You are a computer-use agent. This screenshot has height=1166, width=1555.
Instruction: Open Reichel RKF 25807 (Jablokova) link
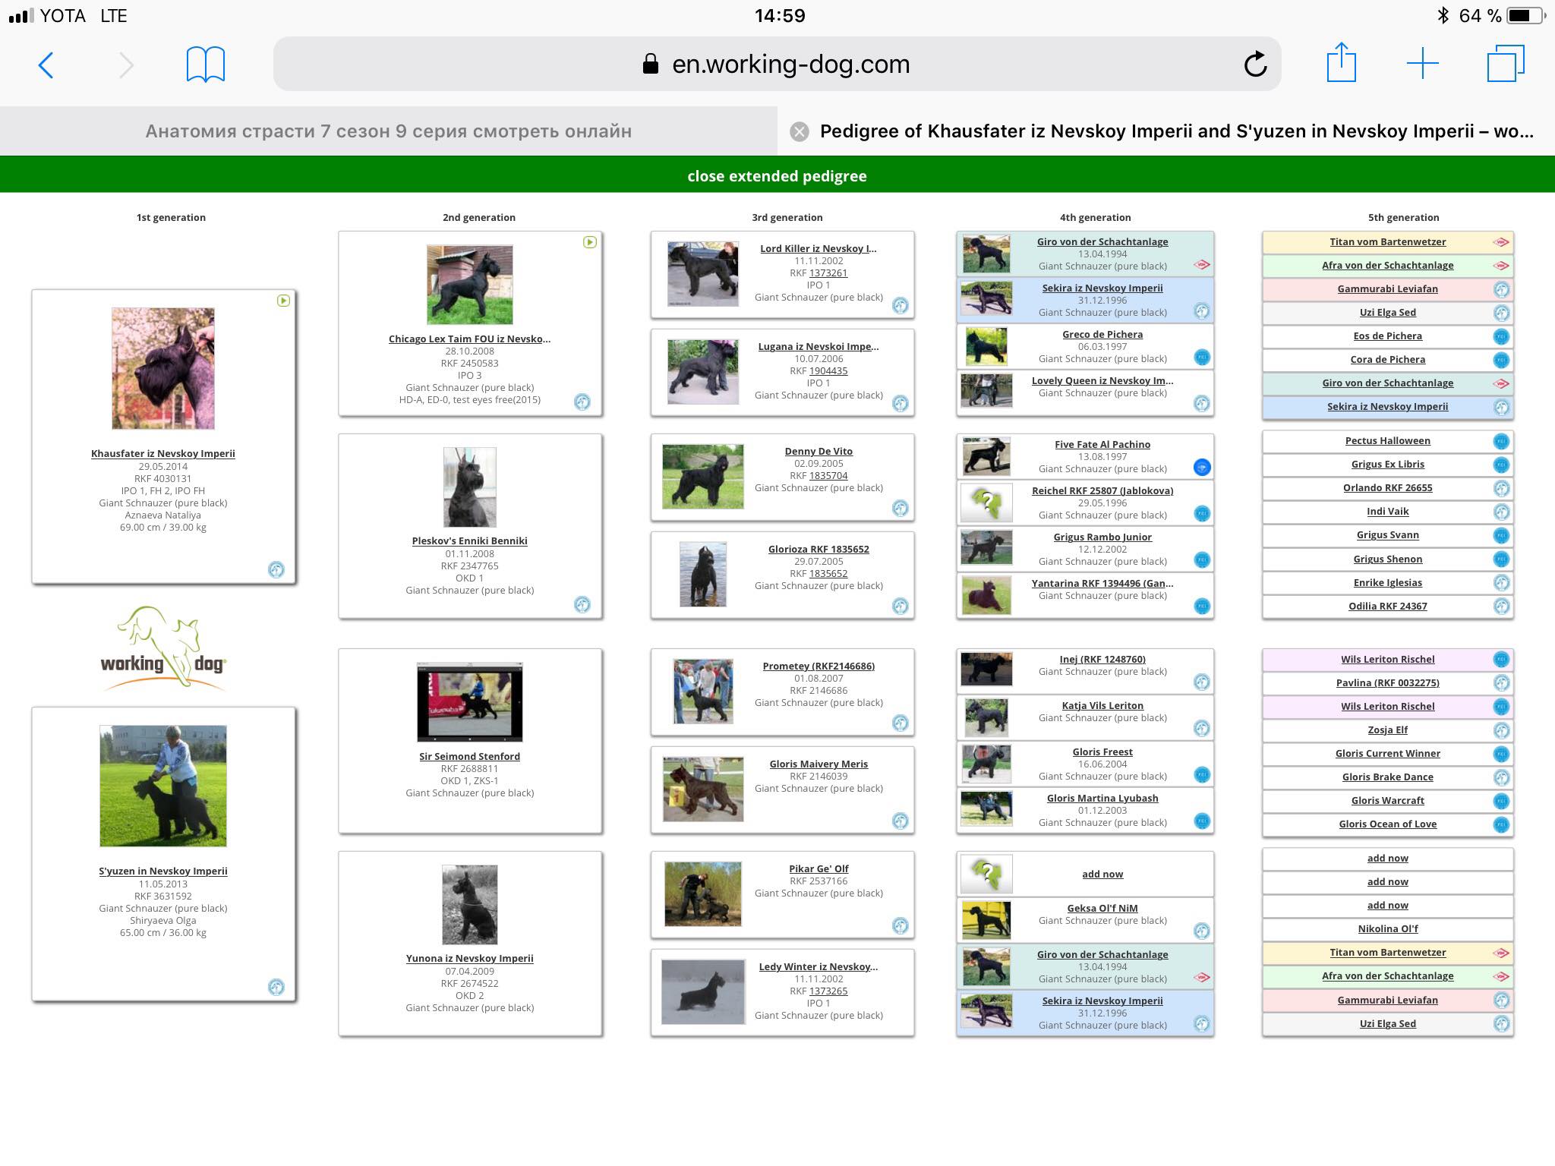click(1102, 490)
